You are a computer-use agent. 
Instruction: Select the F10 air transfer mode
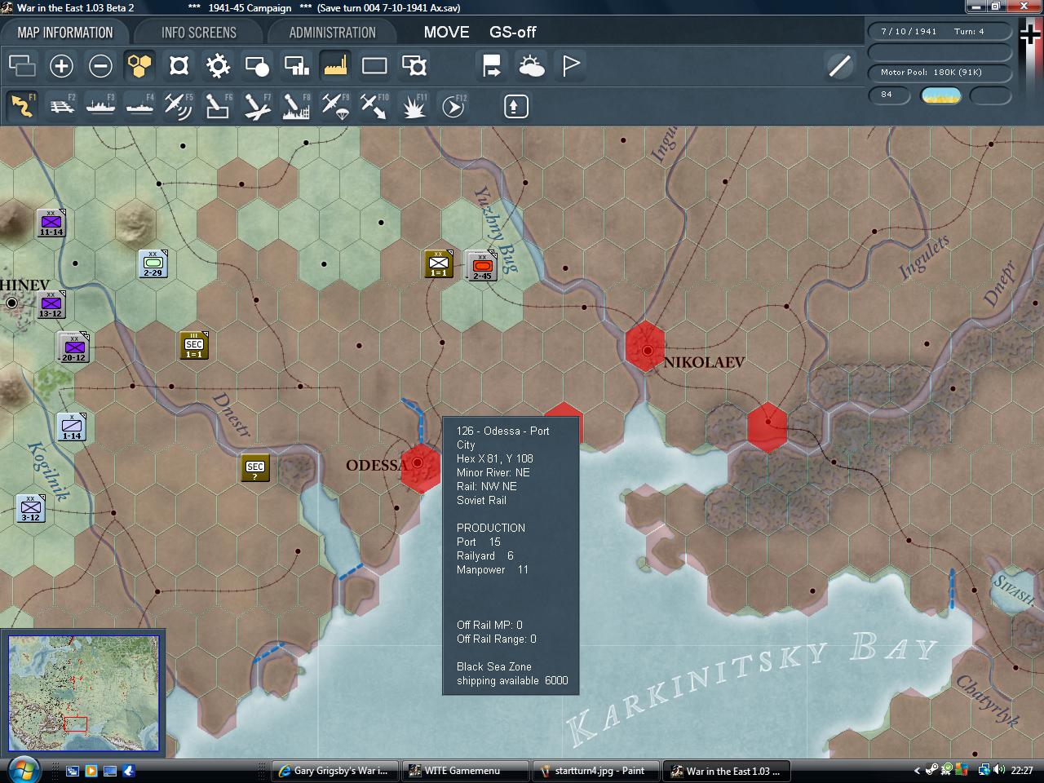(374, 106)
